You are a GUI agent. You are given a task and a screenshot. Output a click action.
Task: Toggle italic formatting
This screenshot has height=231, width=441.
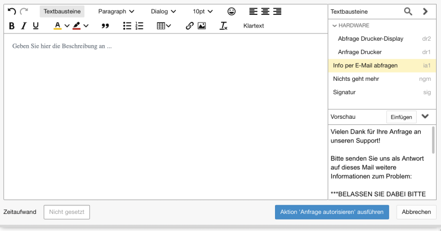pyautogui.click(x=24, y=26)
